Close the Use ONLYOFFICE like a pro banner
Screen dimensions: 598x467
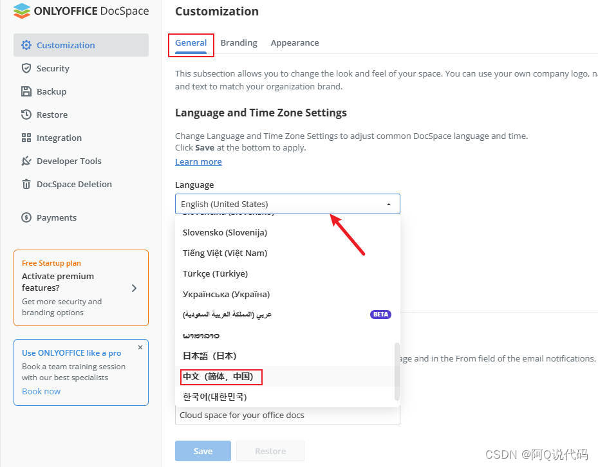point(140,347)
